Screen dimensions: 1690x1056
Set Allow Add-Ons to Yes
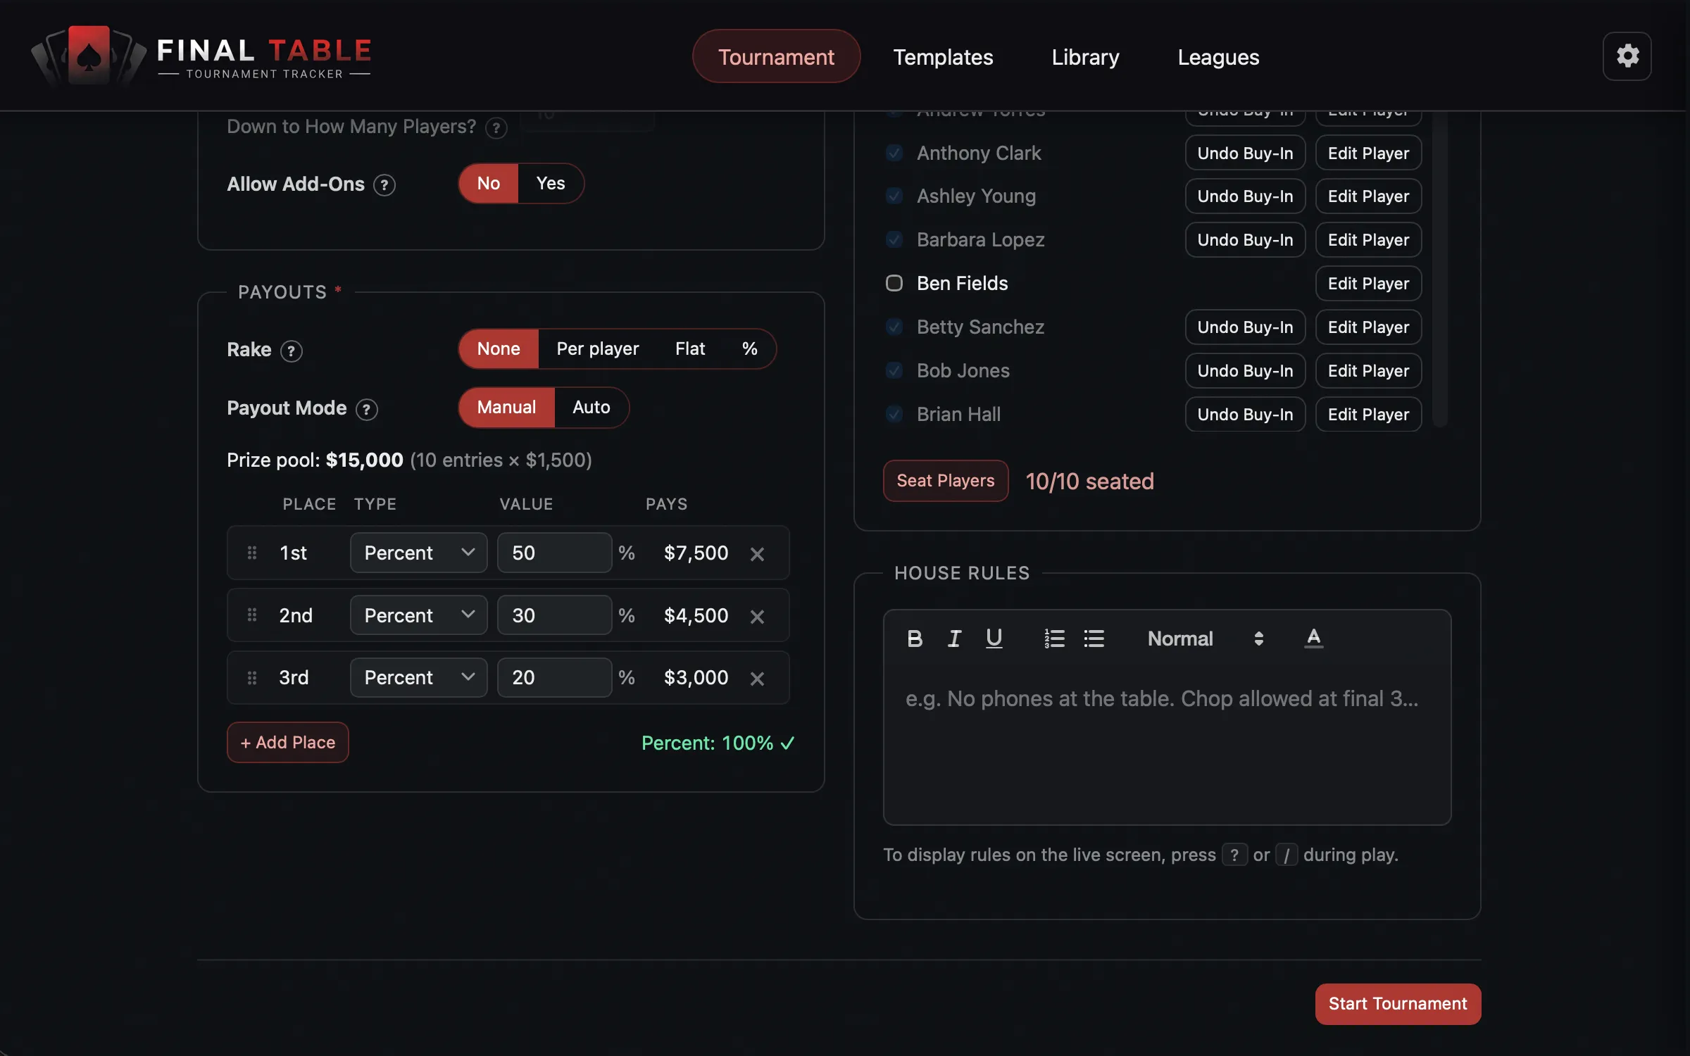pyautogui.click(x=551, y=184)
